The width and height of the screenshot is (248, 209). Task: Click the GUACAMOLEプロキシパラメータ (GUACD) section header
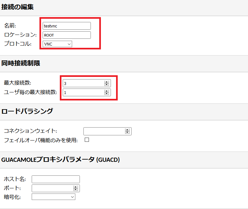(60, 160)
